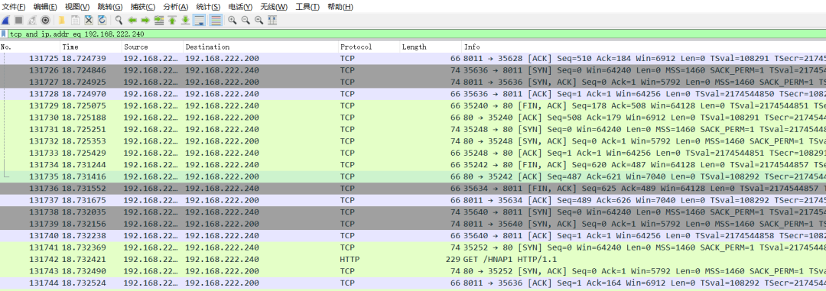Go to a specified packet
826x291 pixels.
point(158,20)
